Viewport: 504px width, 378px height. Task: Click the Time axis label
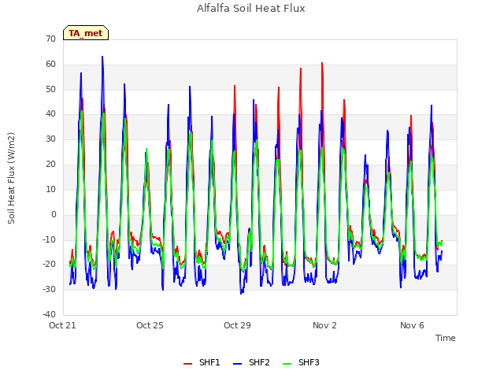[445, 338]
